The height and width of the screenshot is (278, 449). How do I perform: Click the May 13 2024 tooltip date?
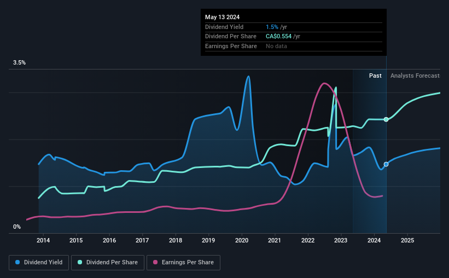point(222,17)
